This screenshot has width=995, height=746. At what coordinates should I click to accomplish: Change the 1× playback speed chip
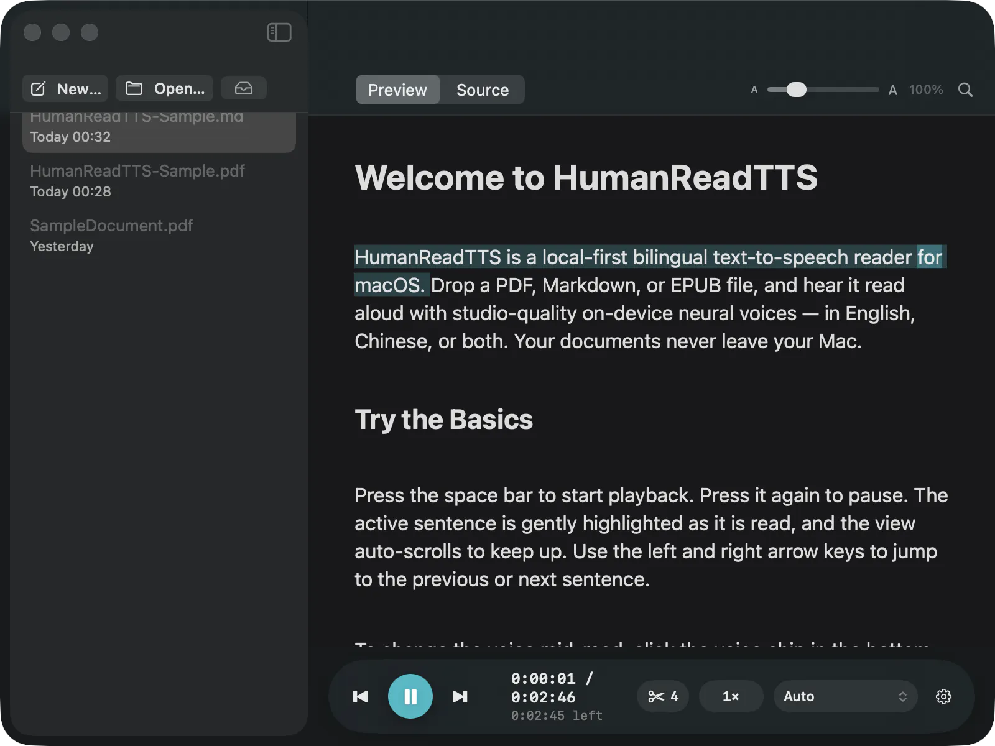pyautogui.click(x=731, y=696)
